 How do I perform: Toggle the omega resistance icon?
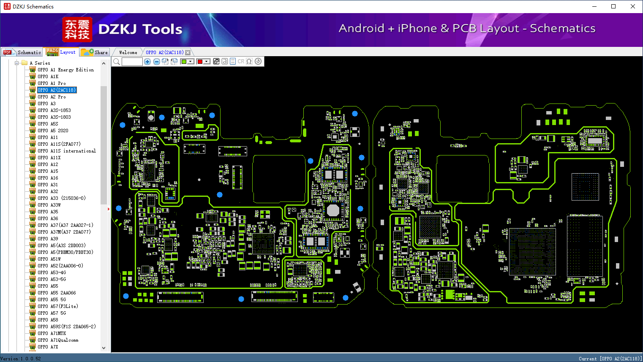(249, 61)
